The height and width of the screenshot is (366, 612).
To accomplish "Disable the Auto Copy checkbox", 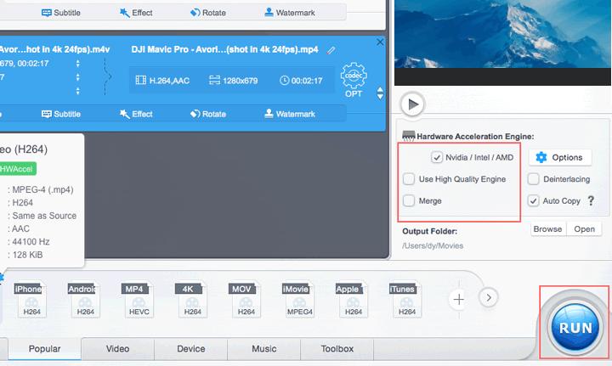I will pos(533,200).
